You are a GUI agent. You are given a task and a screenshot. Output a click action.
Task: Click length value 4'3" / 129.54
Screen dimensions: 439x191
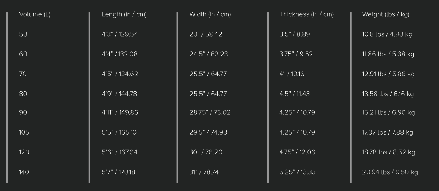pyautogui.click(x=120, y=34)
